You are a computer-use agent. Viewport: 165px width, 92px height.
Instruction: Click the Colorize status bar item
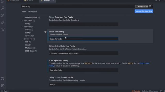(136, 91)
